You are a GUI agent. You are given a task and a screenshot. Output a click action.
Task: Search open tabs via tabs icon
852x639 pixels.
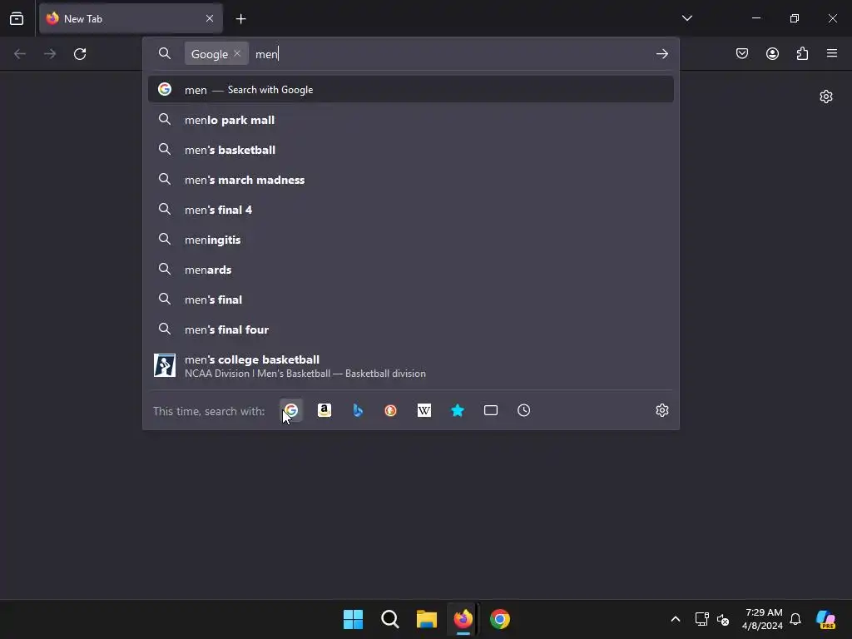click(x=491, y=410)
